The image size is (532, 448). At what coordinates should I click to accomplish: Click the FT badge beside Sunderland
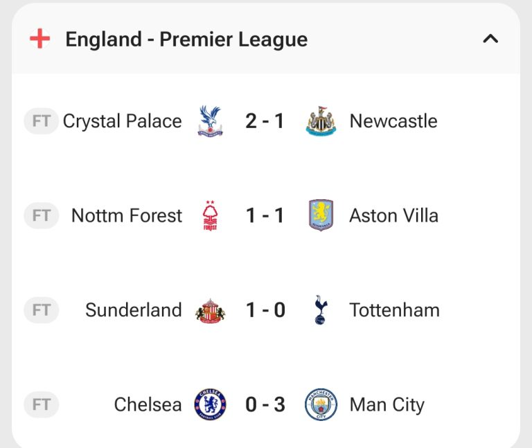(42, 310)
